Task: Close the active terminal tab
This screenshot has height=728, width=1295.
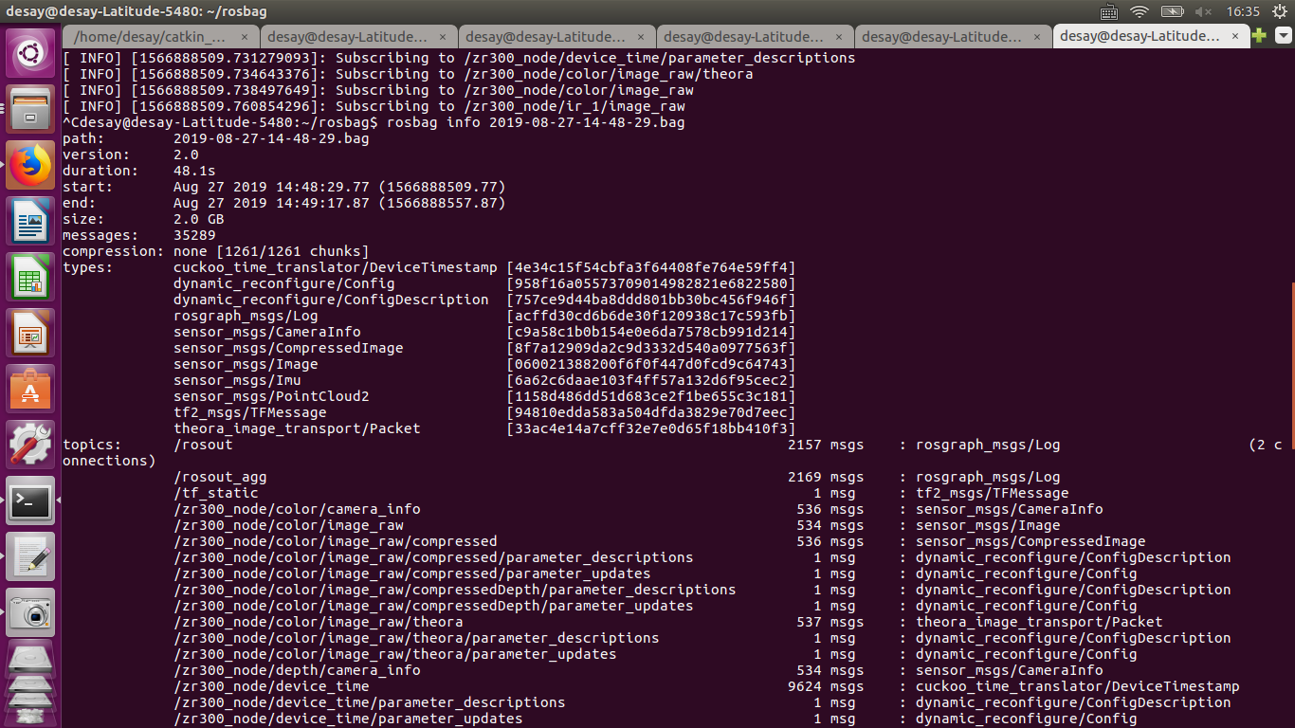Action: (x=1234, y=36)
